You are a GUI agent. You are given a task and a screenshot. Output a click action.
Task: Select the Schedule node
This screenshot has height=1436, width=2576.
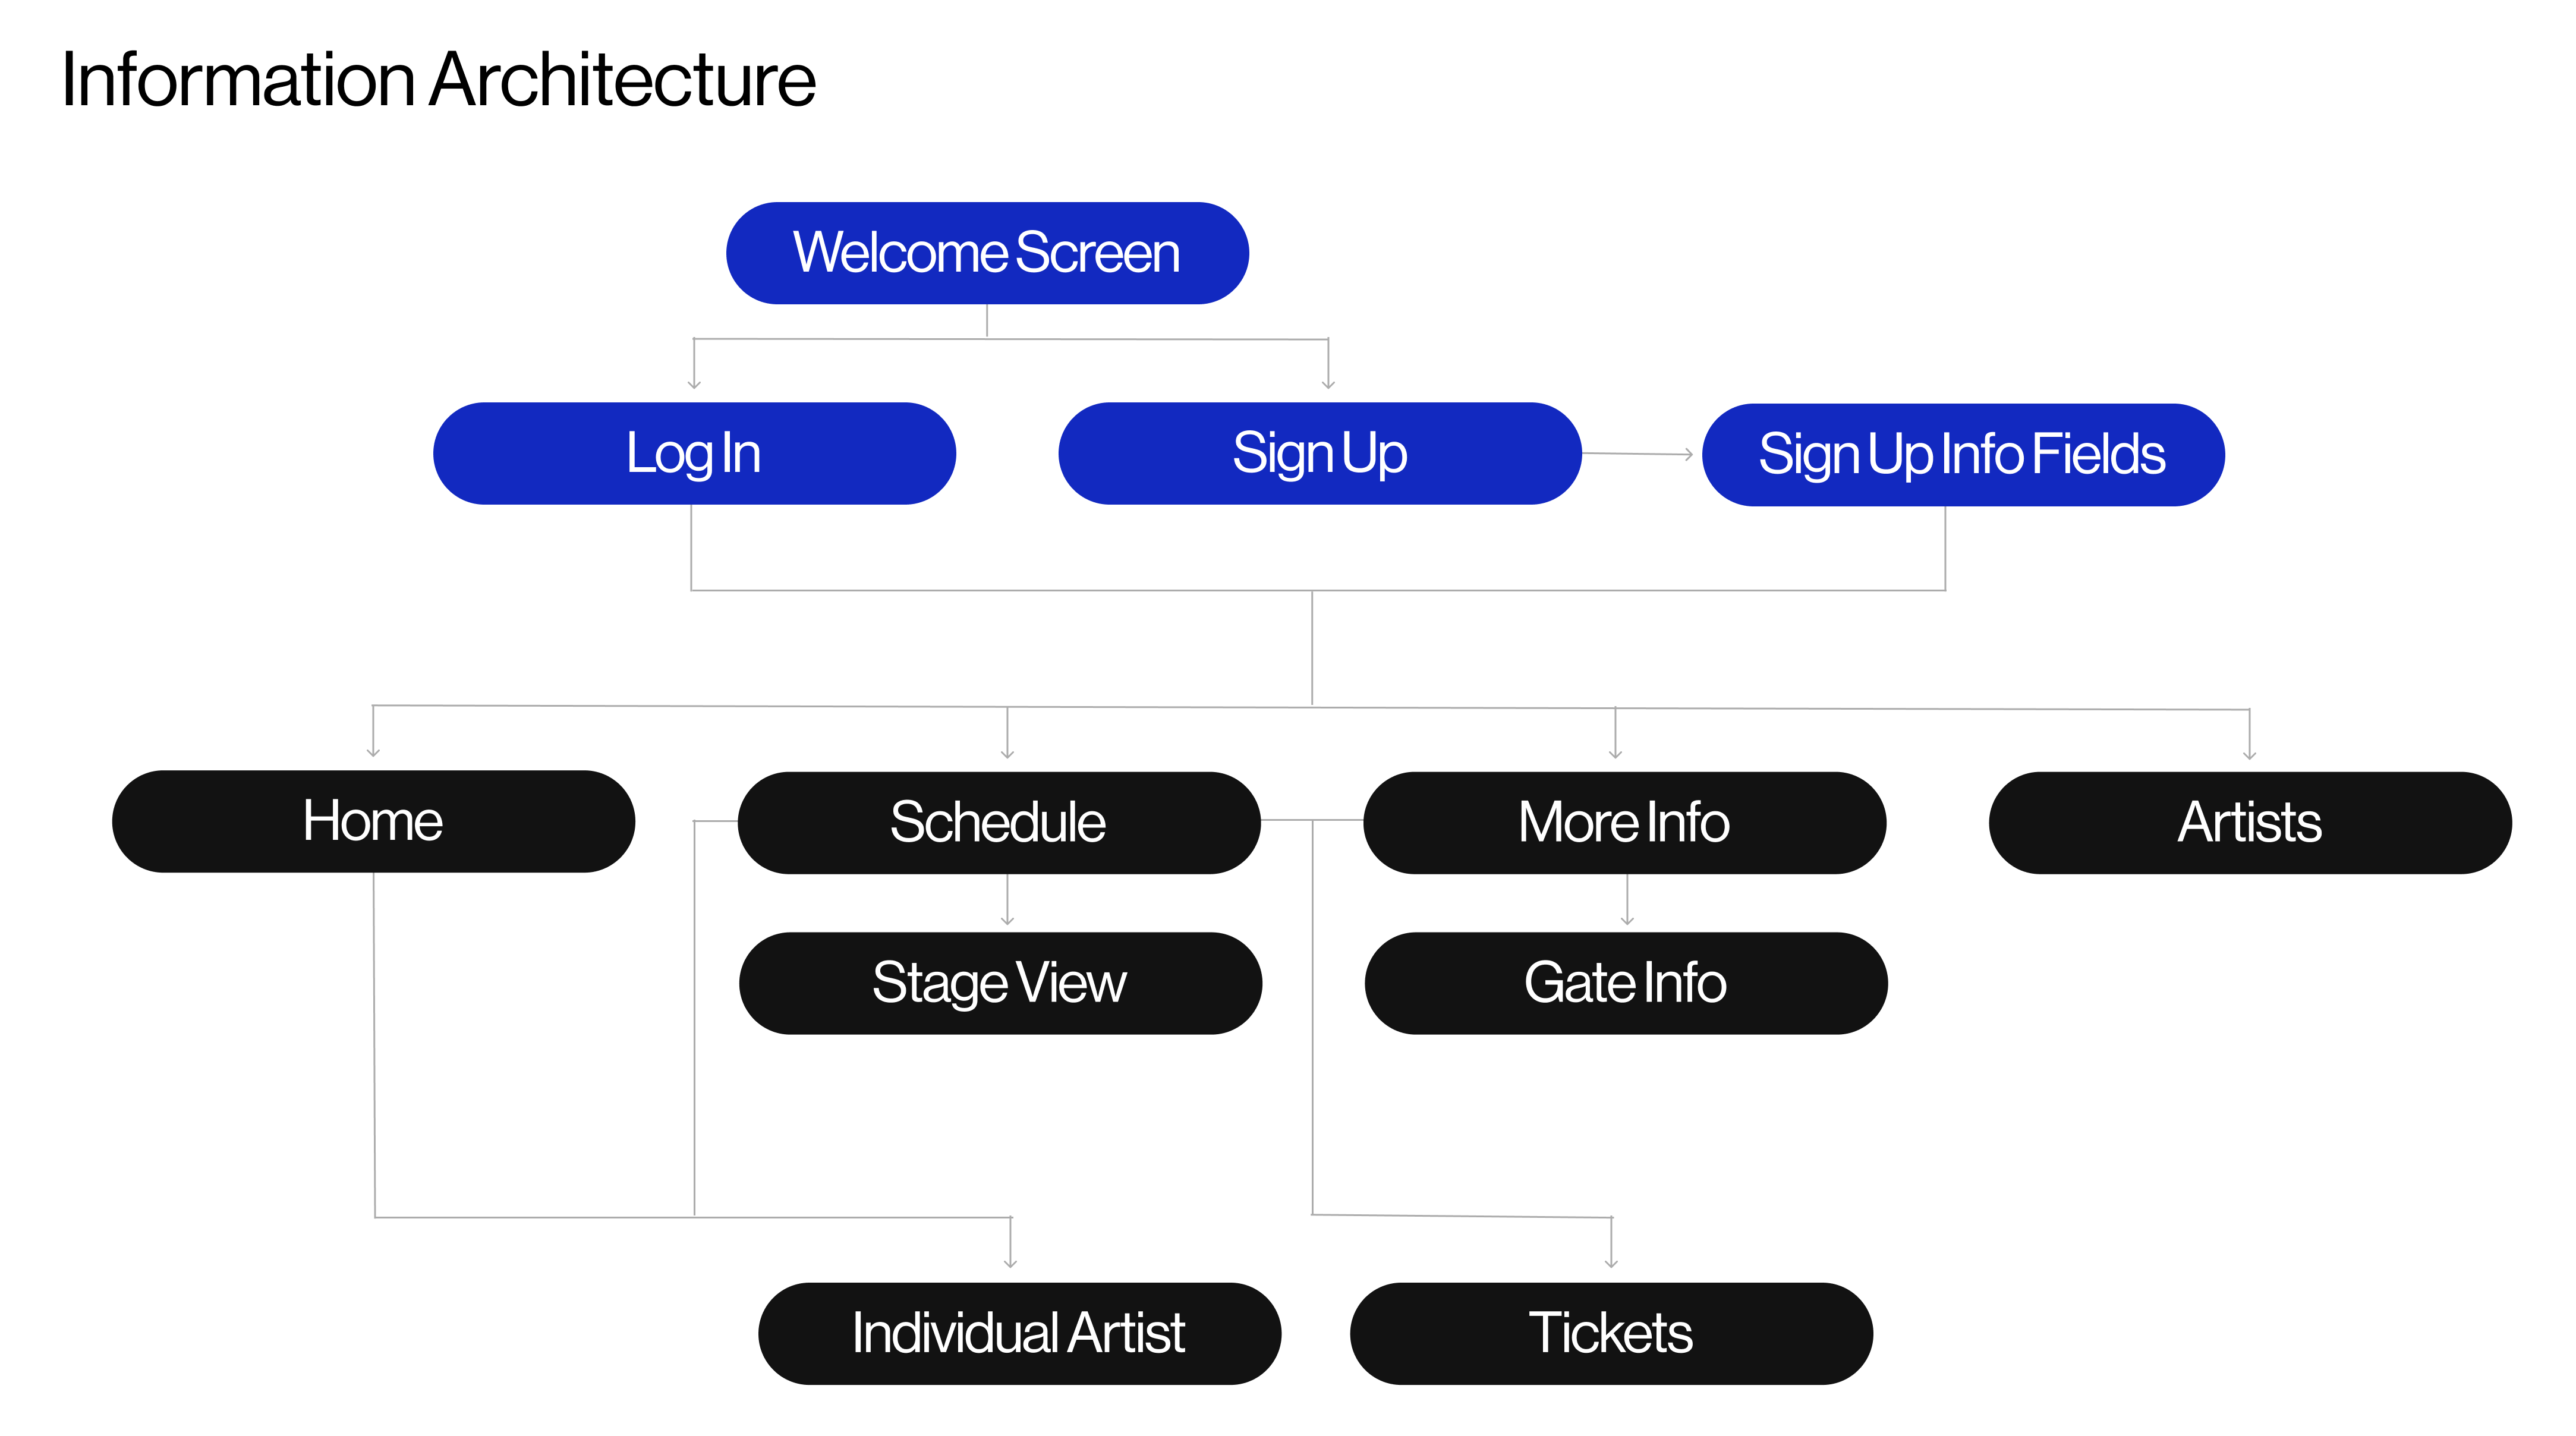pyautogui.click(x=999, y=822)
